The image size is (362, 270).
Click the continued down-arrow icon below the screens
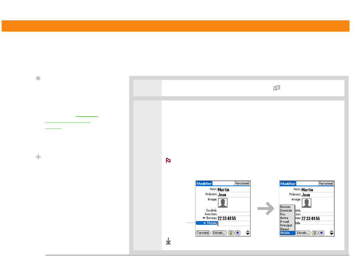(x=168, y=241)
